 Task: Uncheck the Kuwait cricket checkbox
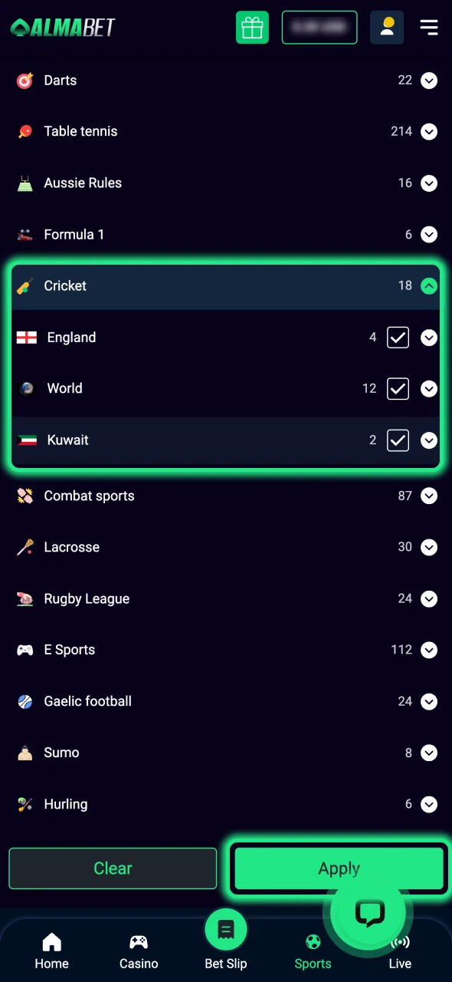pos(398,440)
